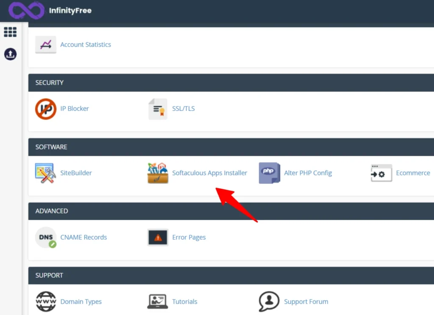The width and height of the screenshot is (434, 315).
Task: Open CNAME Records link
Action: (83, 237)
